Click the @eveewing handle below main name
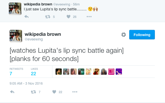Image resolution: width=165 pixels, height=103 pixels. coord(34,39)
